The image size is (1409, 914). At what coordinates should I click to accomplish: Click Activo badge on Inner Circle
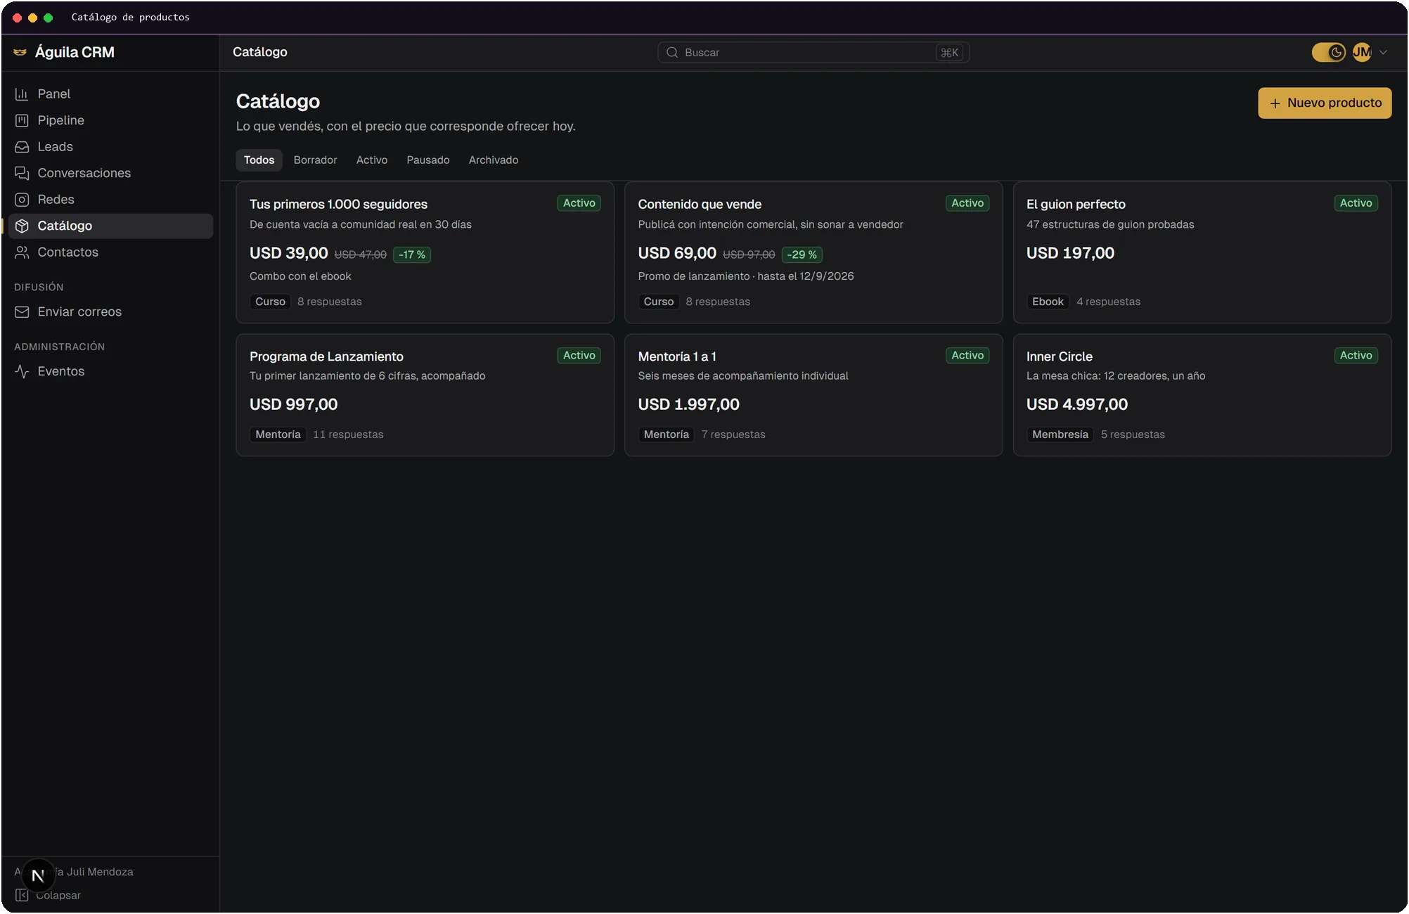point(1356,356)
